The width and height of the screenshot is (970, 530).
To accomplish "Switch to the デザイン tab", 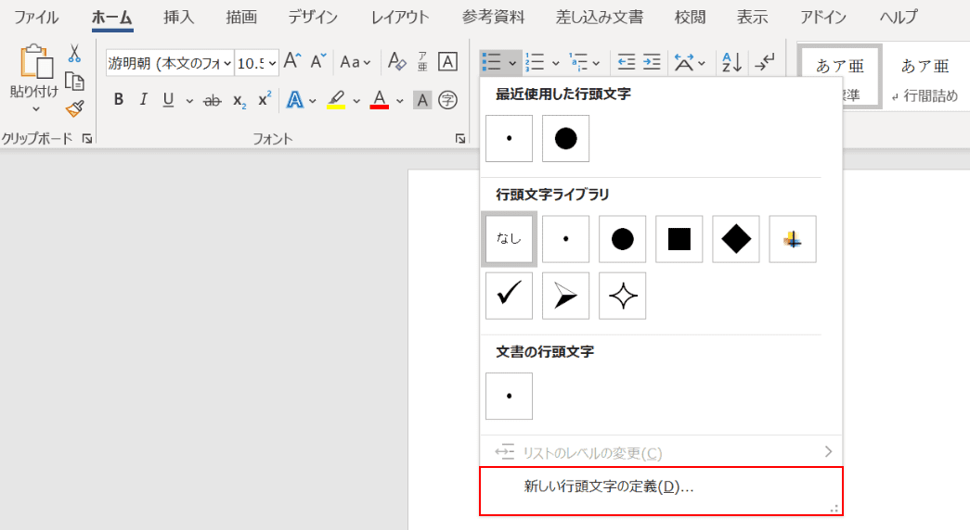I will (313, 18).
